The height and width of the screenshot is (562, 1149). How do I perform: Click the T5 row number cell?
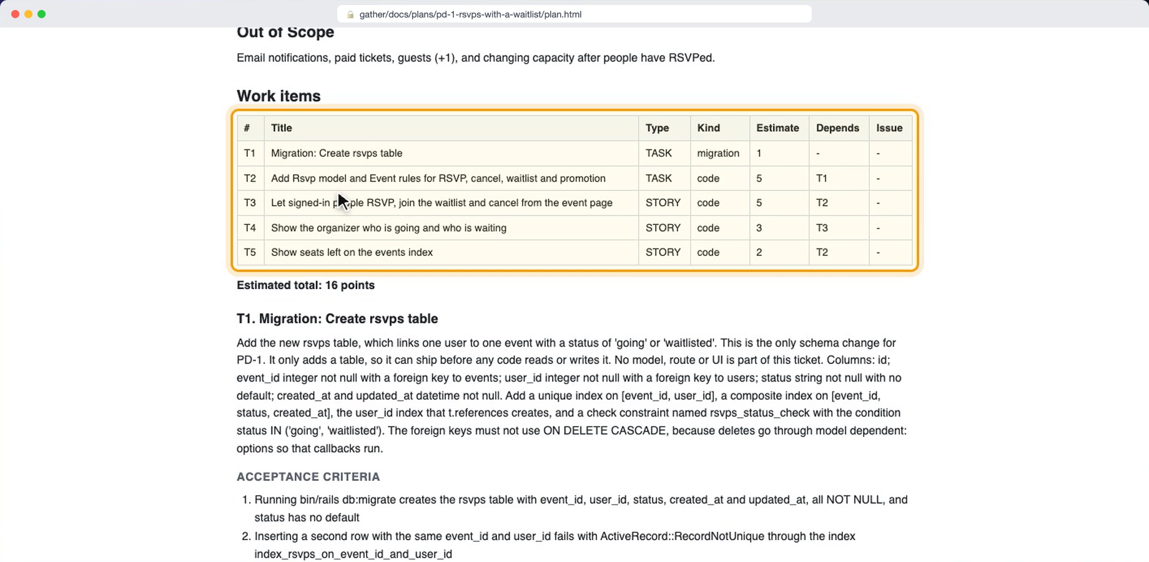pos(250,252)
